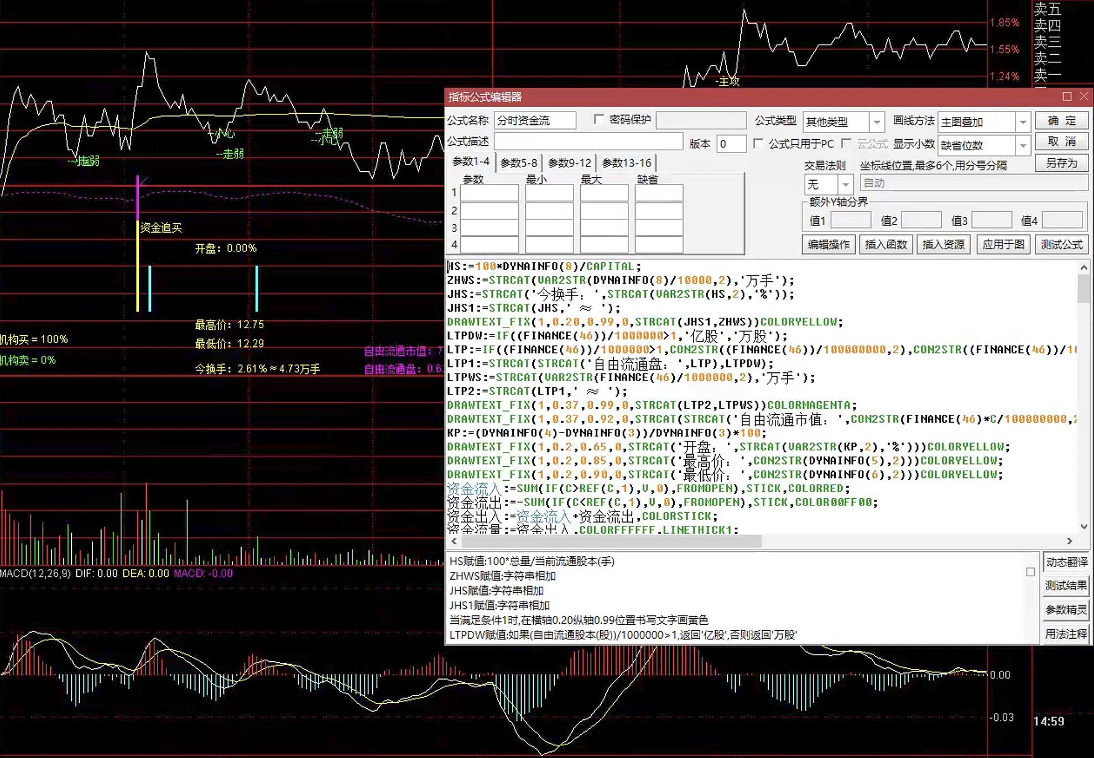Viewport: 1094px width, 758px height.
Task: Edit the 公式名称 field 分时资金流
Action: (x=535, y=120)
